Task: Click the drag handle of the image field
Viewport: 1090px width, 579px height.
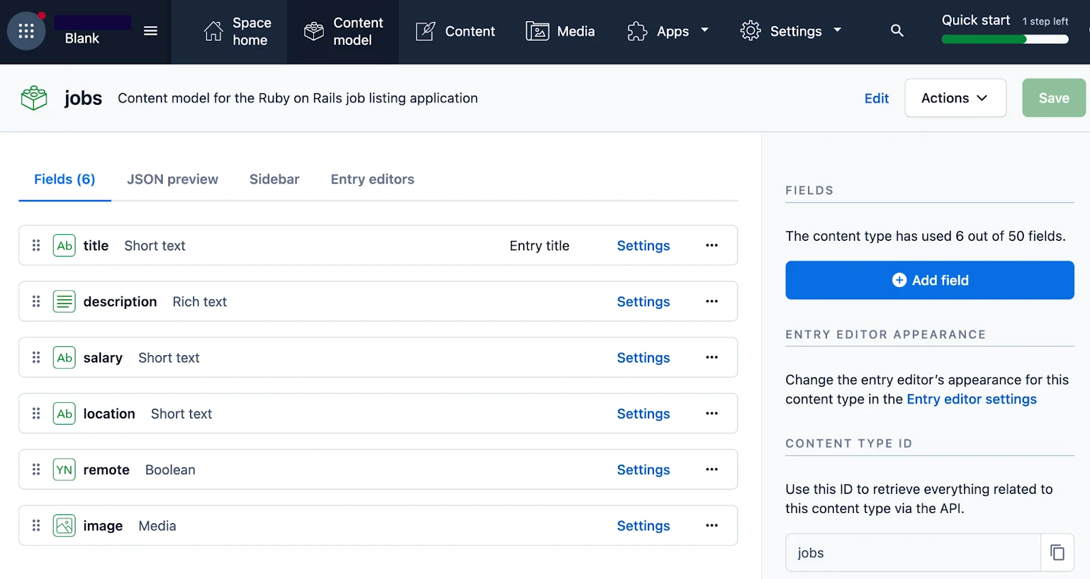Action: click(36, 525)
